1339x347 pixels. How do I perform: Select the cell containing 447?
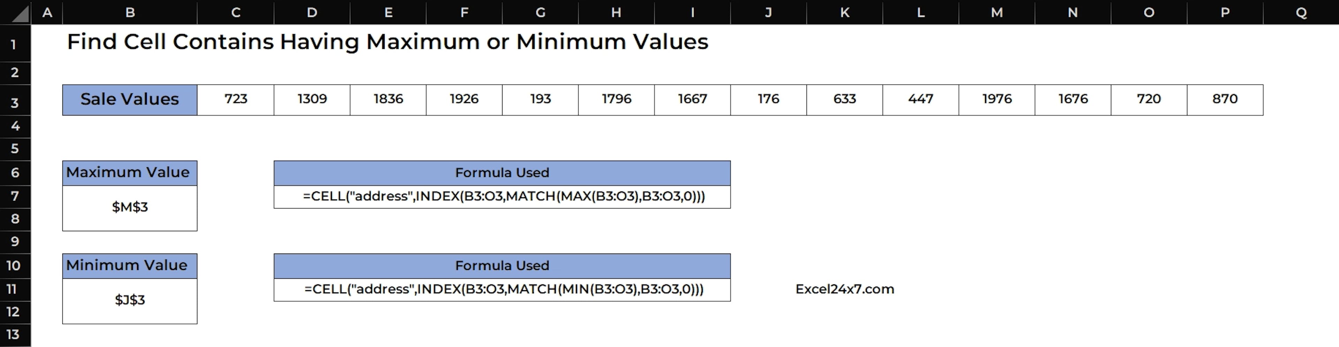pos(921,100)
